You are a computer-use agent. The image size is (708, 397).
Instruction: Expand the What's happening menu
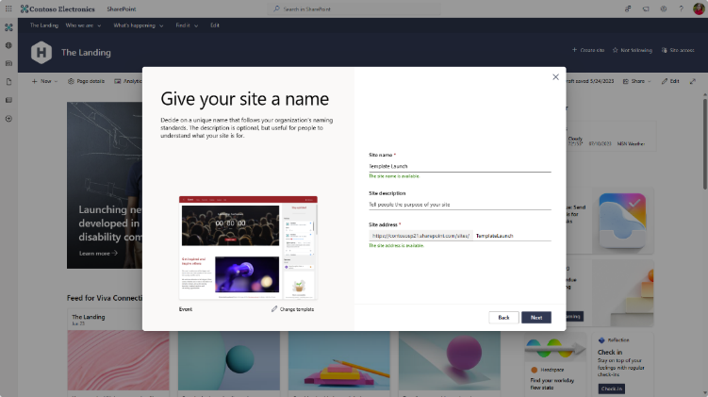[x=139, y=25]
